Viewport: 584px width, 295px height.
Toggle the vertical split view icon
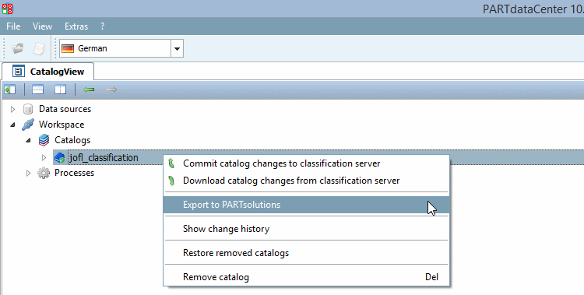(60, 90)
